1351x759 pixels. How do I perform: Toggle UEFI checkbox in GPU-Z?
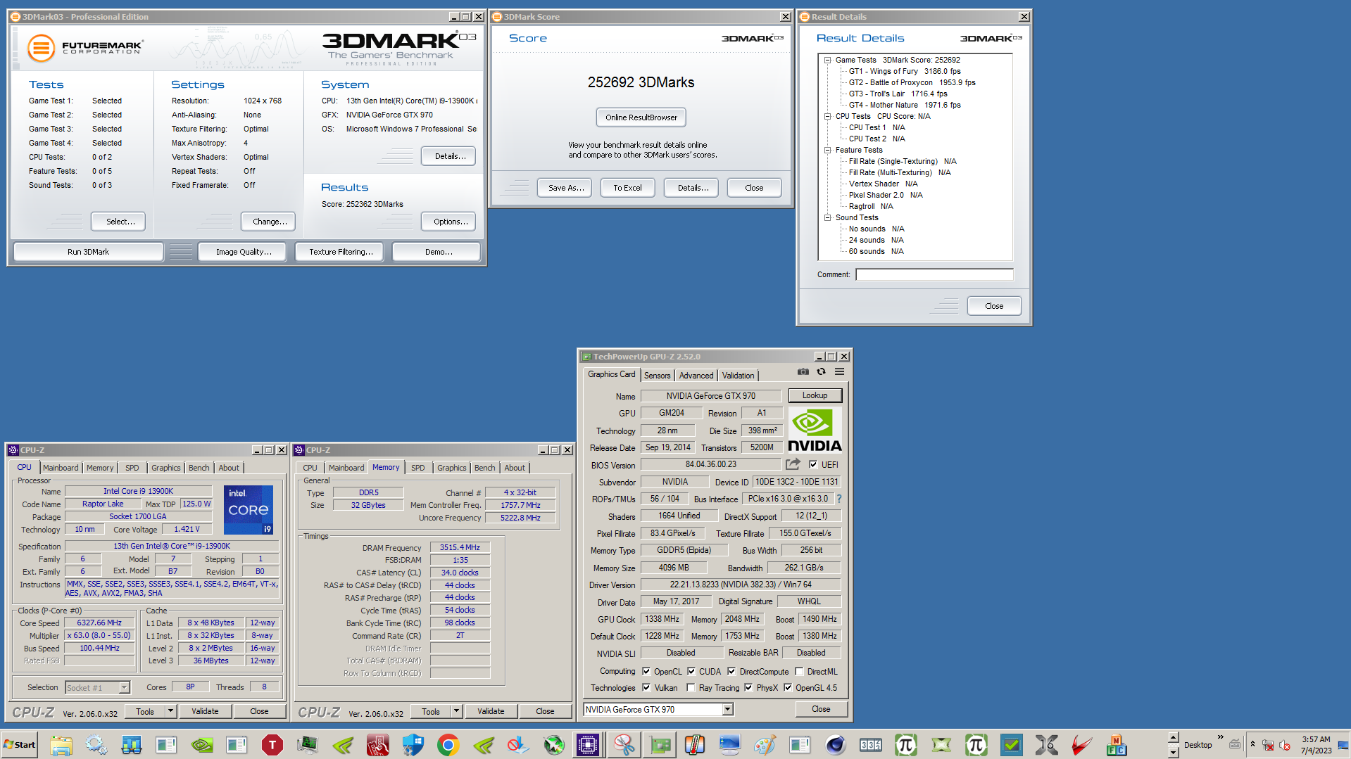[813, 464]
